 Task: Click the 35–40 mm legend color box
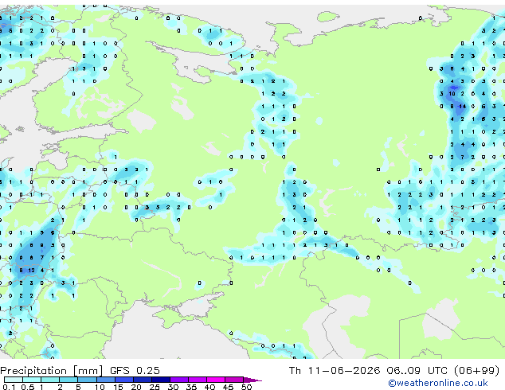click(198, 380)
